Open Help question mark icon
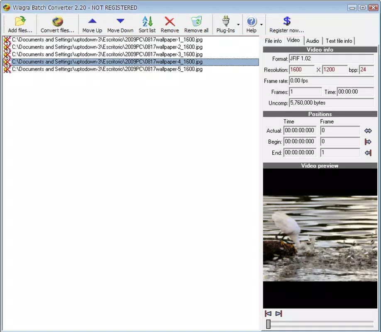This screenshot has height=332, width=381. tap(251, 22)
